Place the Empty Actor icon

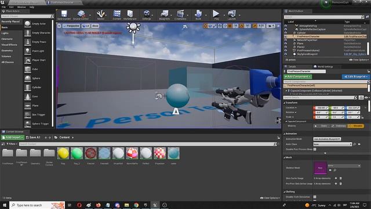coord(28,24)
